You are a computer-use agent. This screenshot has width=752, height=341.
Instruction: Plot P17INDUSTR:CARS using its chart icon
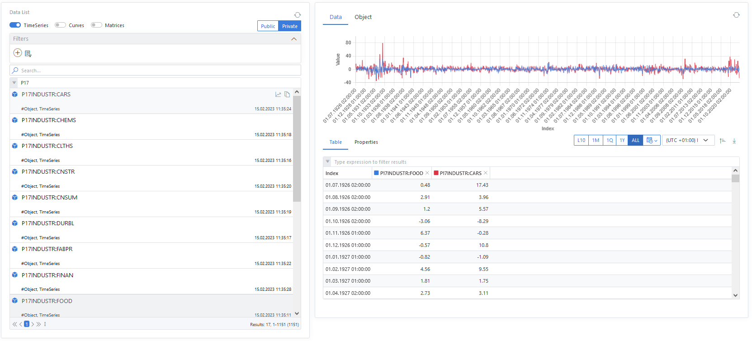point(278,95)
